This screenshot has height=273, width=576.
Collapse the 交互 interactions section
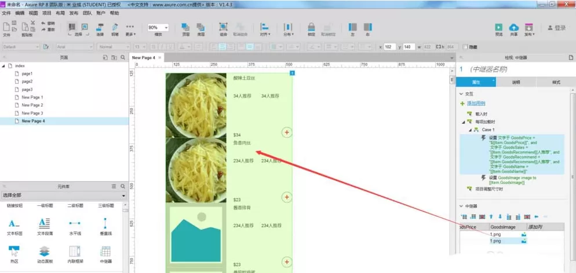click(461, 94)
